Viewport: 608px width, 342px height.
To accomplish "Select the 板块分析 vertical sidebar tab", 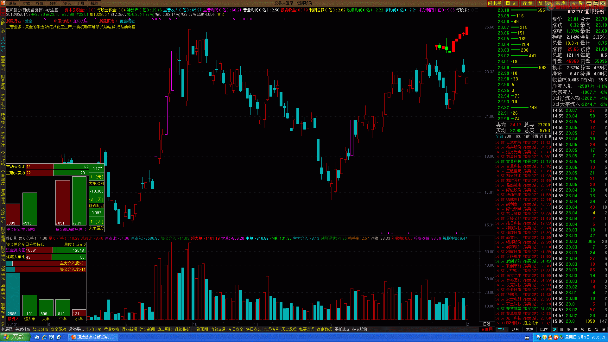I will click(3, 216).
